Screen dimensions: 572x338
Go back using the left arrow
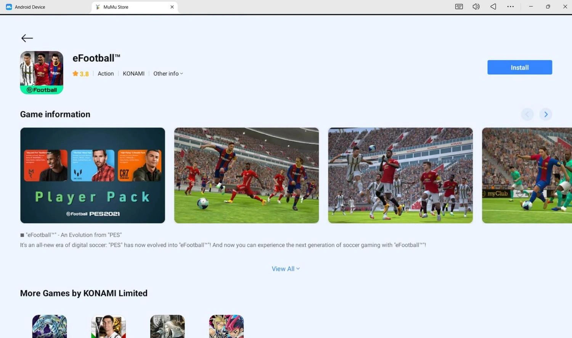27,38
